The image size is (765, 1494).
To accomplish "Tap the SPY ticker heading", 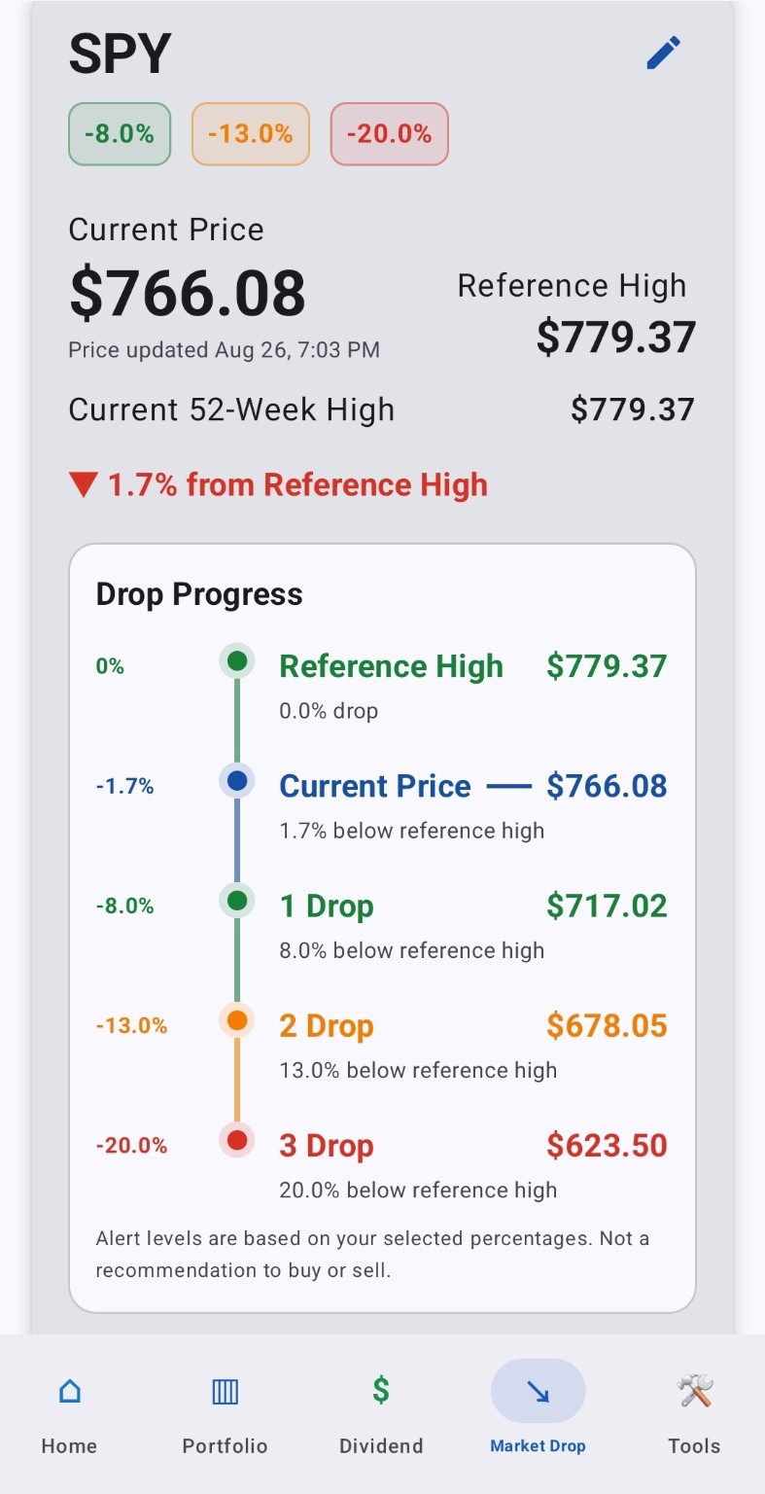I will pos(120,54).
